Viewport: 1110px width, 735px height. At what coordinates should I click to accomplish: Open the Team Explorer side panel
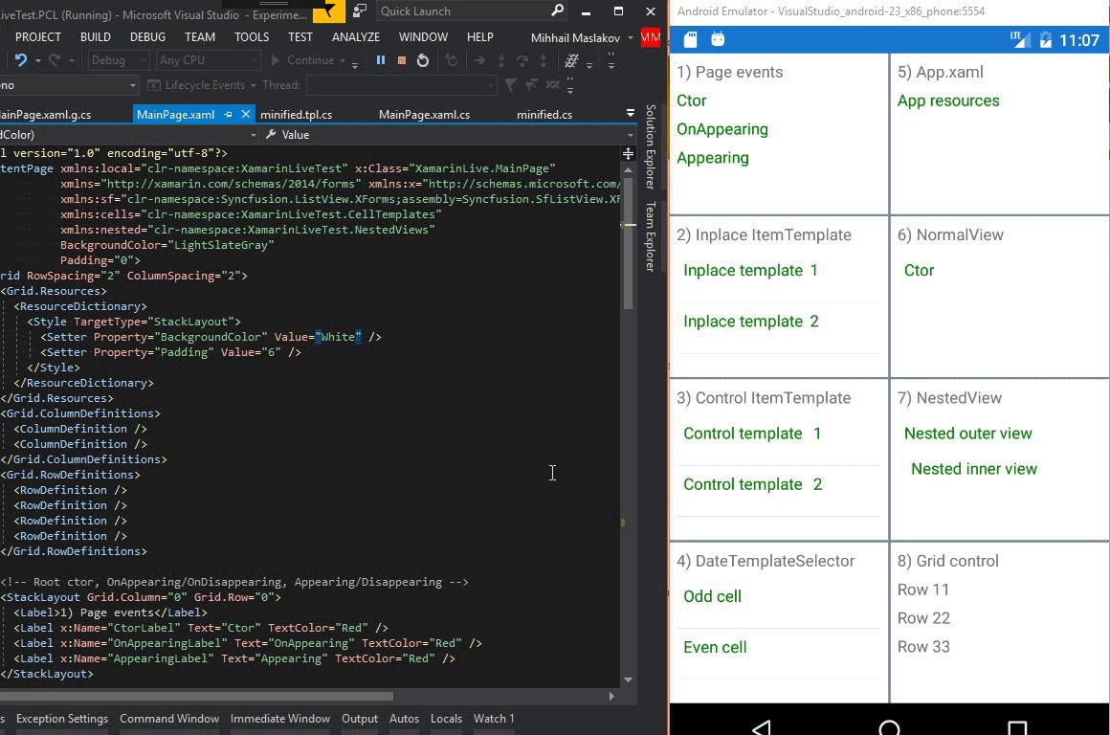(x=651, y=236)
